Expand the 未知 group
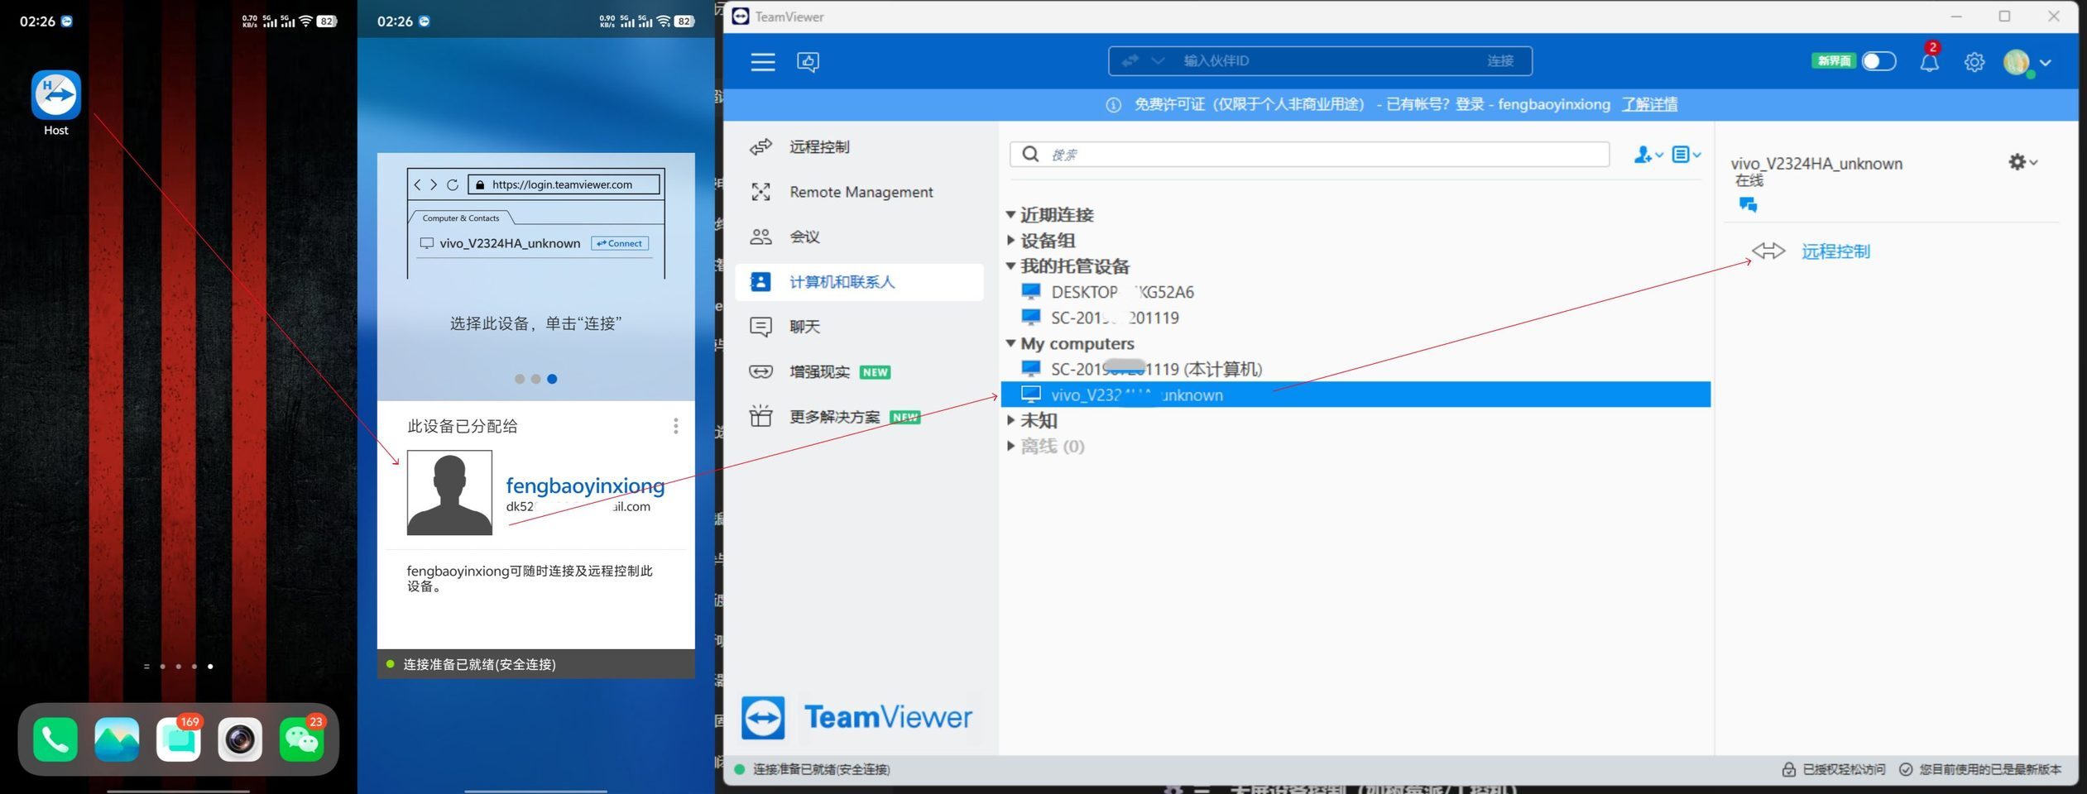This screenshot has height=794, width=2087. (x=1010, y=420)
